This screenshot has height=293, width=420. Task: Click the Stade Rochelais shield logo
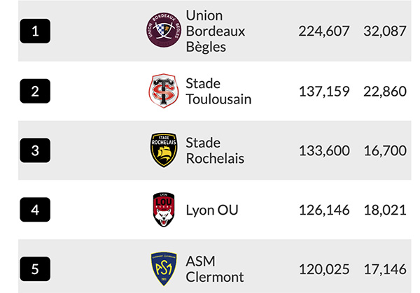tap(164, 150)
